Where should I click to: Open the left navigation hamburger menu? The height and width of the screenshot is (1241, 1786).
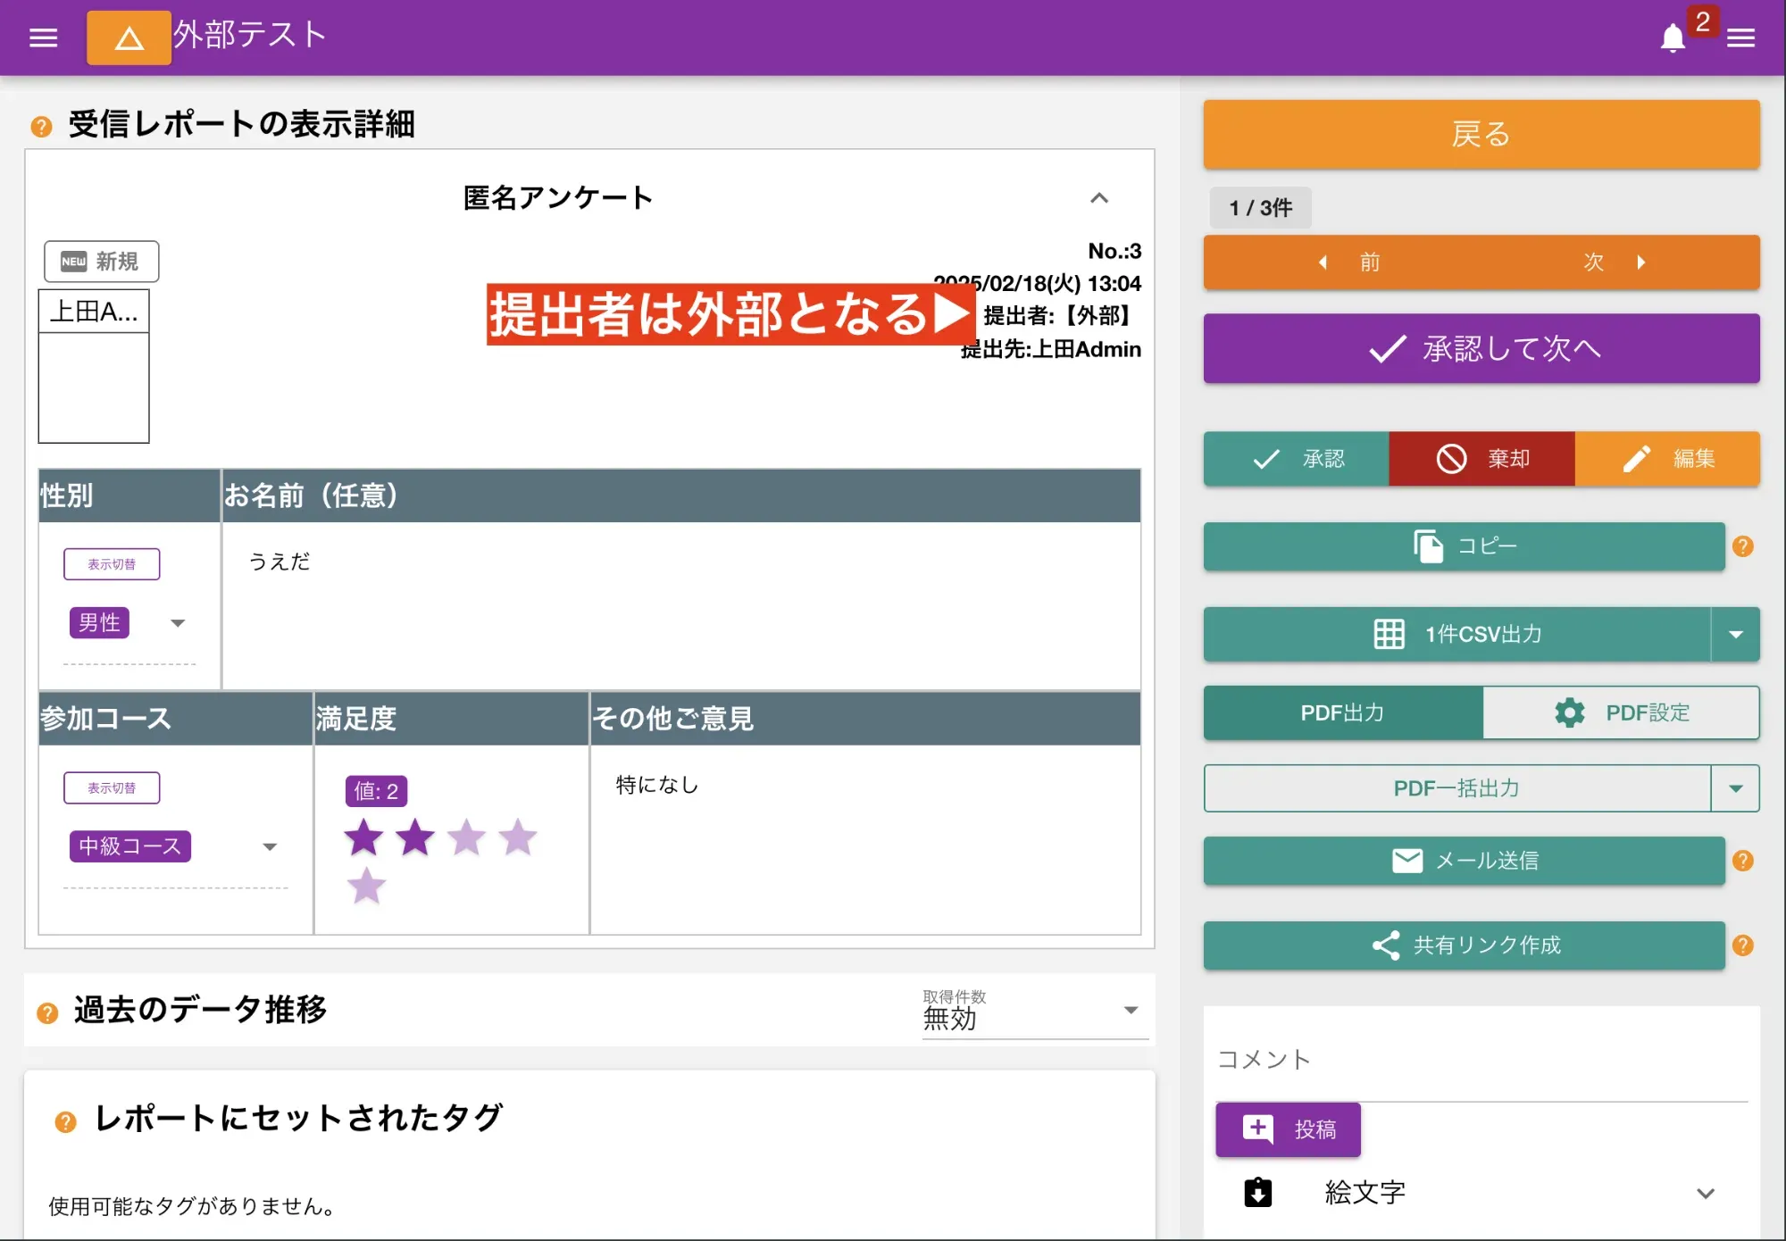pyautogui.click(x=42, y=37)
